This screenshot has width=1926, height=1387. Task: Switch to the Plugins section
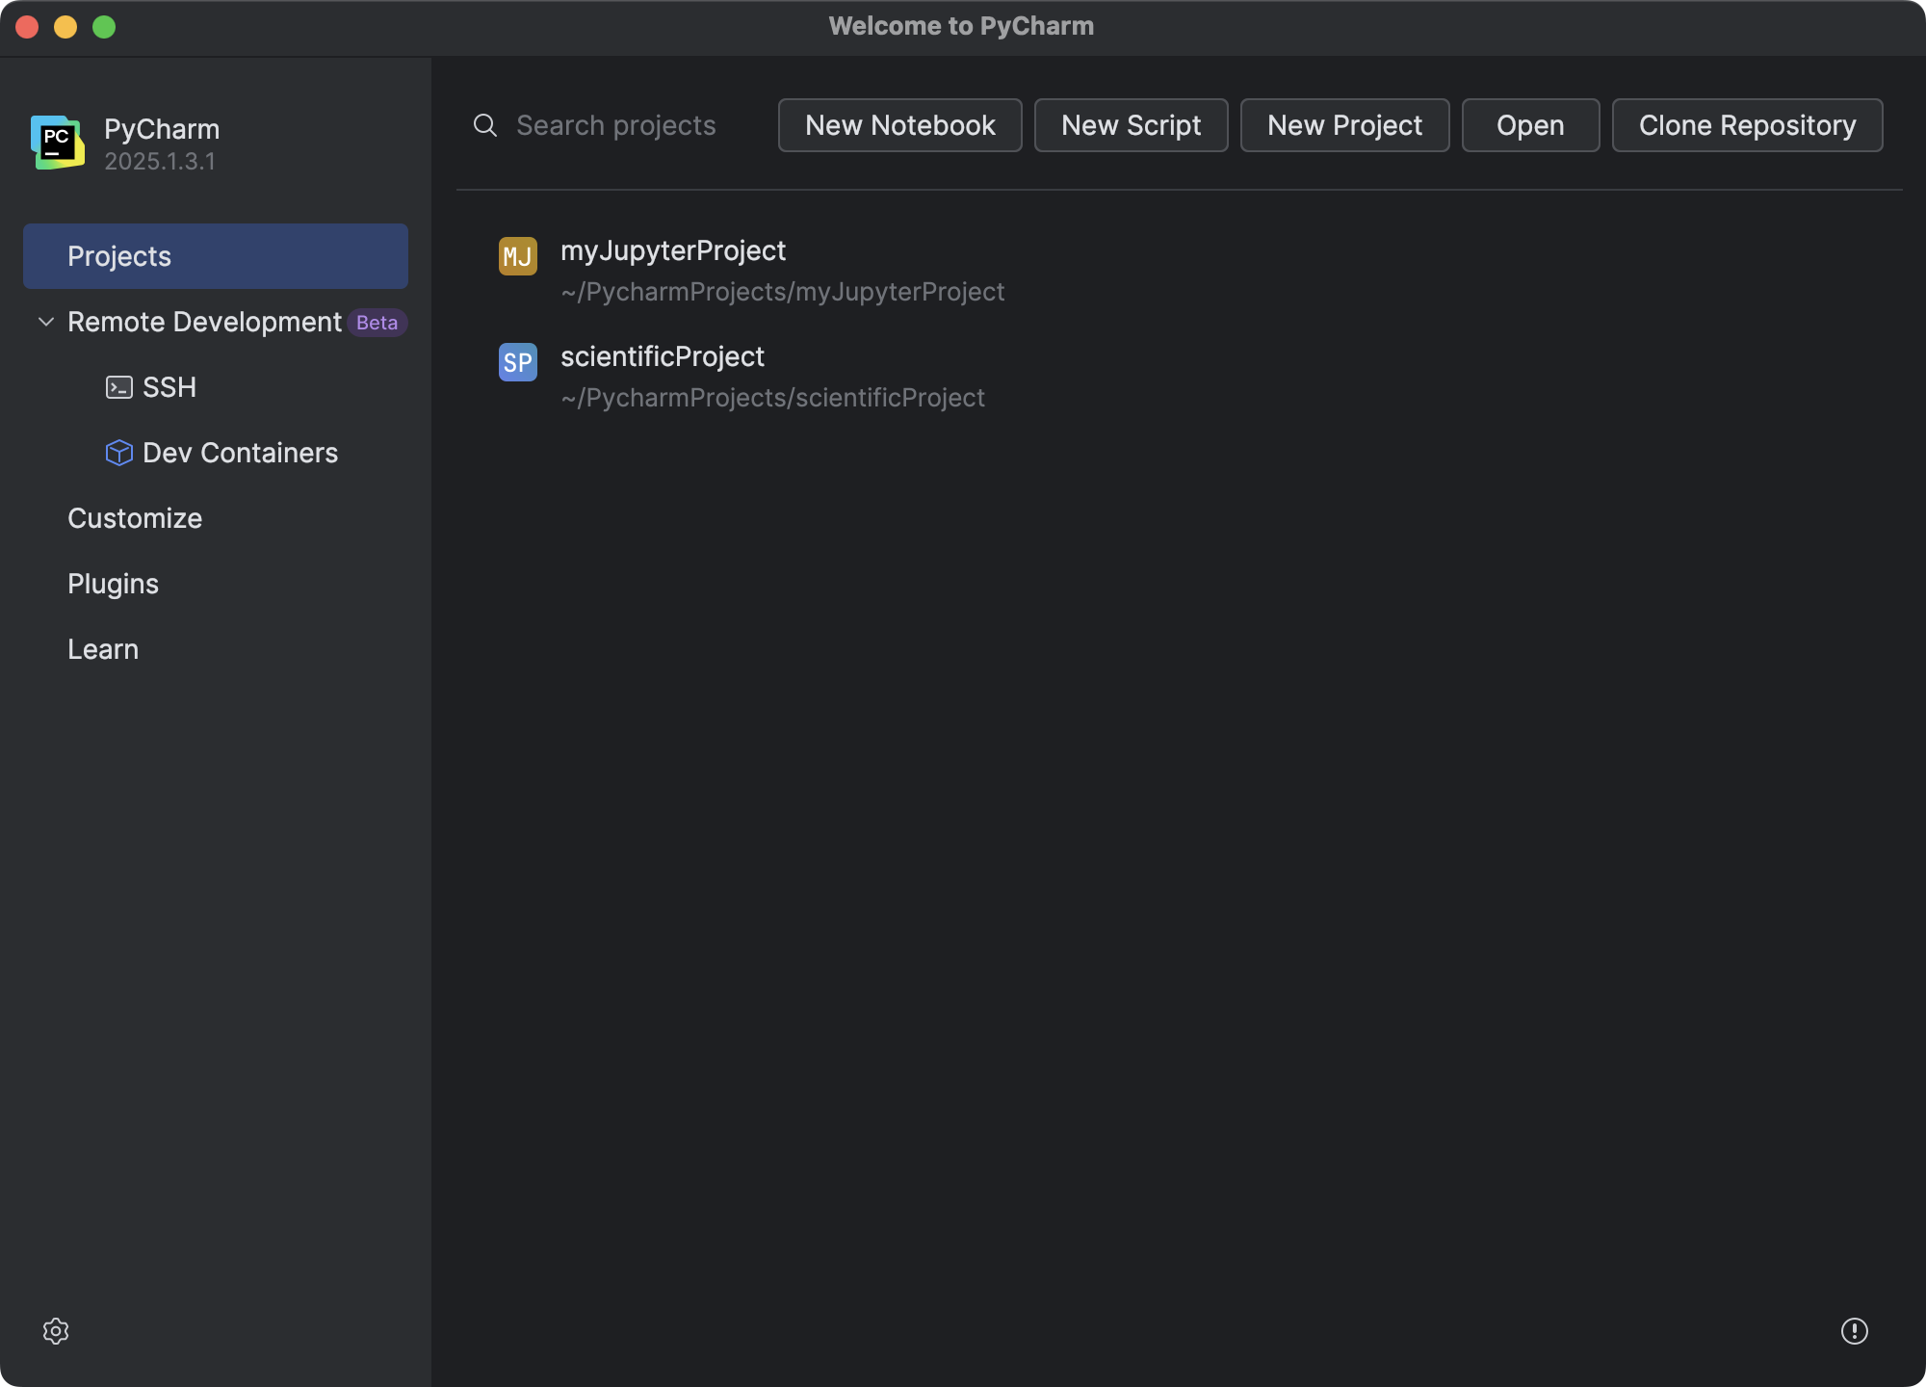113,583
